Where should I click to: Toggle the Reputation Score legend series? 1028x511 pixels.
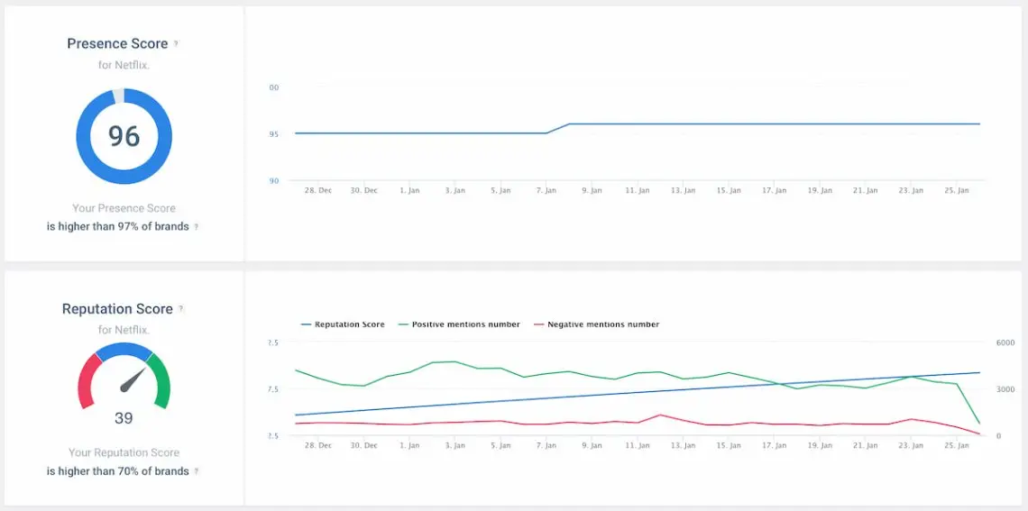[x=343, y=324]
